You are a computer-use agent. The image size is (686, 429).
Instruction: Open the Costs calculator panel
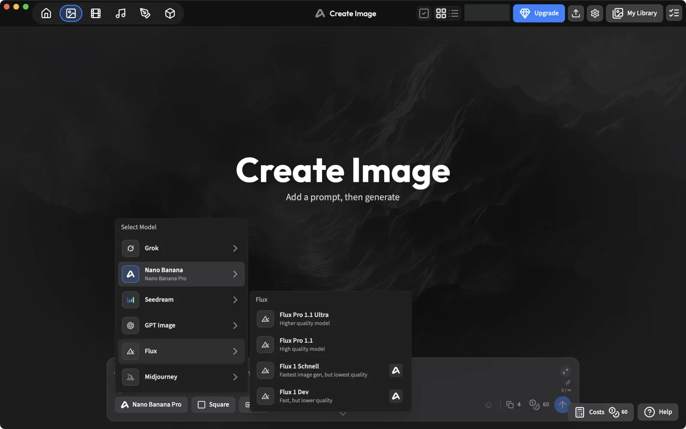(601, 412)
